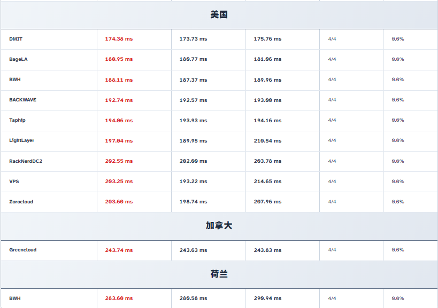
Task: Select the Zorocloud provider name
Action: (21, 202)
